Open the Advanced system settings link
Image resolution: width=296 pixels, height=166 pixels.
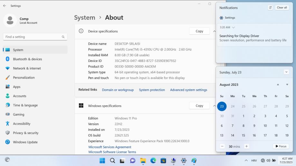pyautogui.click(x=188, y=90)
